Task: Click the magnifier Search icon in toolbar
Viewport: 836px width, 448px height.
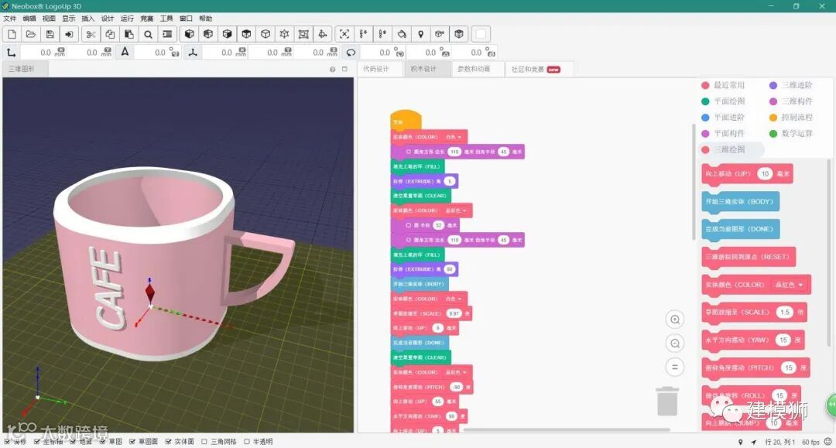Action: (148, 34)
